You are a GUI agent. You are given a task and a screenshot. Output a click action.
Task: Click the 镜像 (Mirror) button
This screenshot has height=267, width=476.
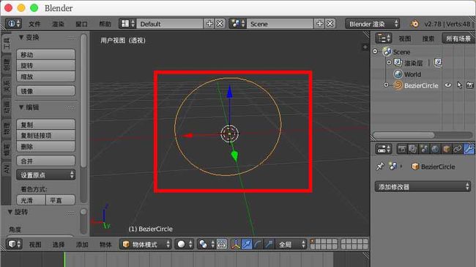(x=46, y=91)
